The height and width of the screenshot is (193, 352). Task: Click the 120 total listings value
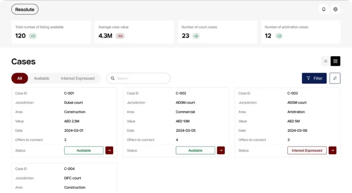(x=21, y=36)
